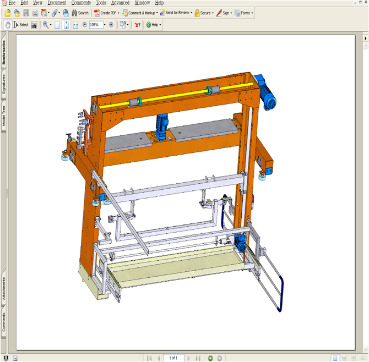Click the zoom in plus button

(x=111, y=25)
